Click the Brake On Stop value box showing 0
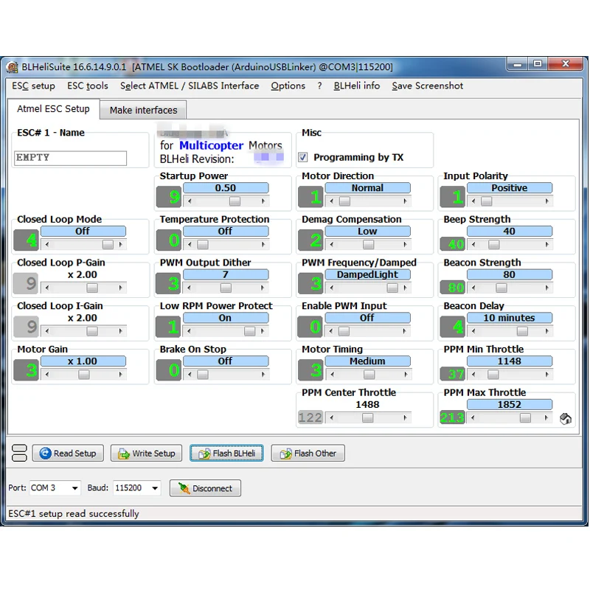The image size is (590, 590). 169,370
